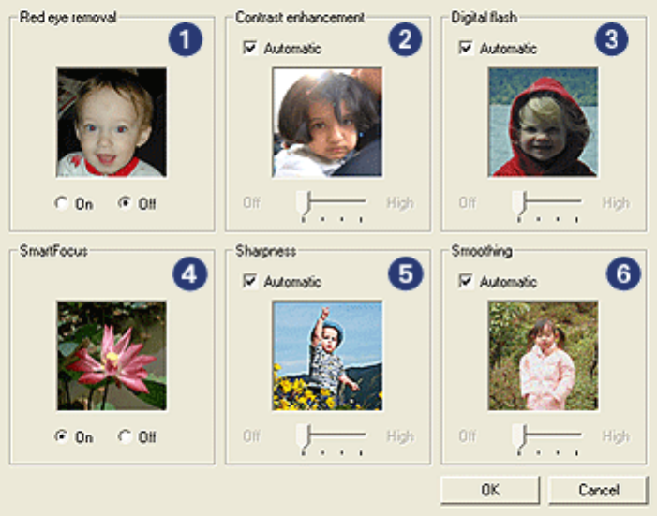Viewport: 657px width, 516px height.
Task: Click the number 5 callout badge
Action: [x=405, y=273]
